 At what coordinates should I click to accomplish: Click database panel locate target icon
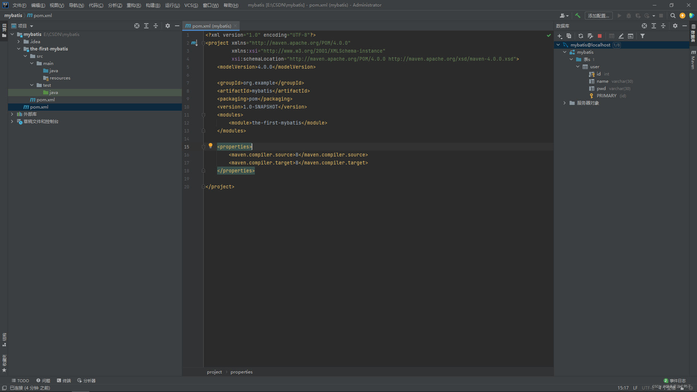tap(644, 26)
